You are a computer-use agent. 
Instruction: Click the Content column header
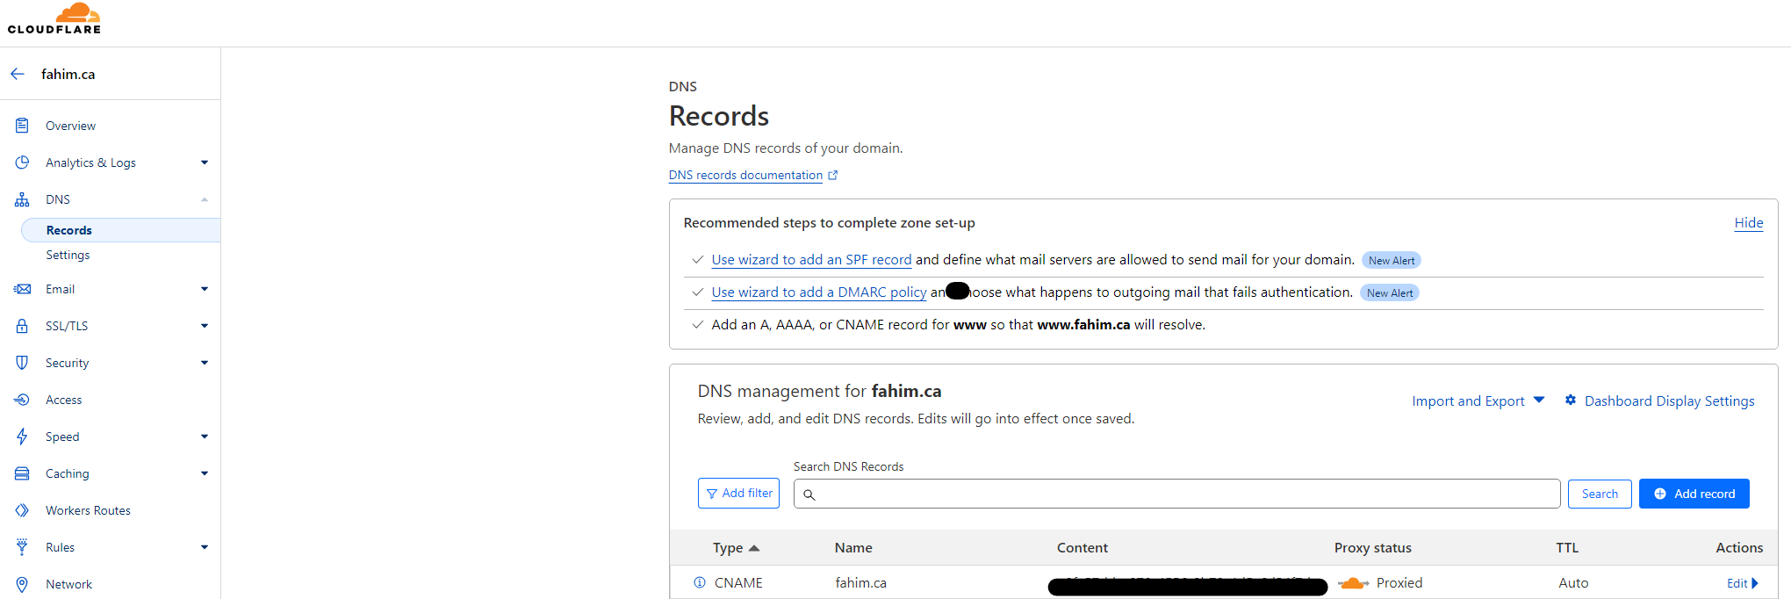[x=1083, y=547]
